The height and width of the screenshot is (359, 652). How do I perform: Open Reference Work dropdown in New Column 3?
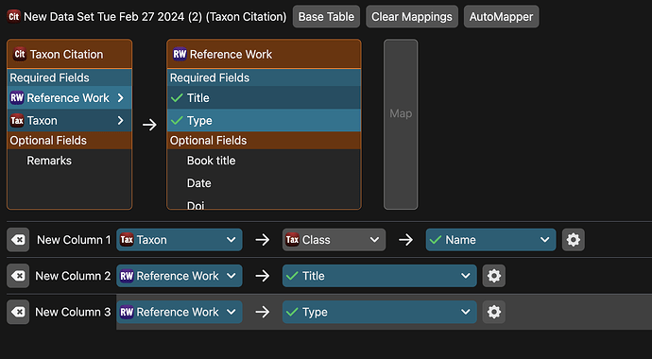[x=180, y=312]
